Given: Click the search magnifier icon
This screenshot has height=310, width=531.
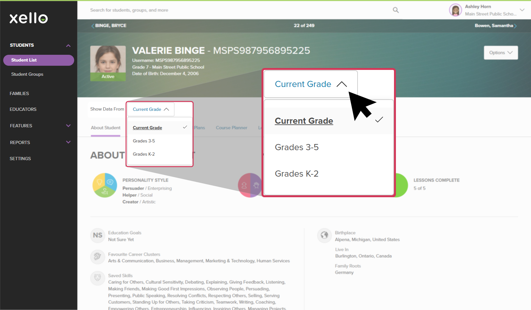Looking at the screenshot, I should click(396, 10).
